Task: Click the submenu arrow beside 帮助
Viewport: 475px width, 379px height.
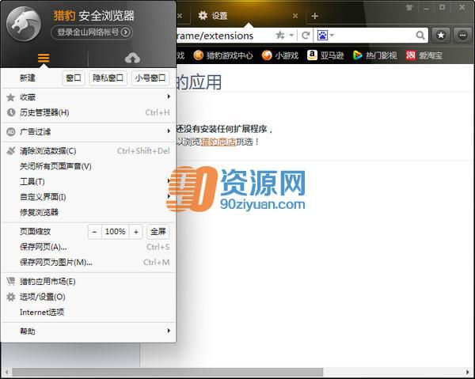Action: [169, 331]
